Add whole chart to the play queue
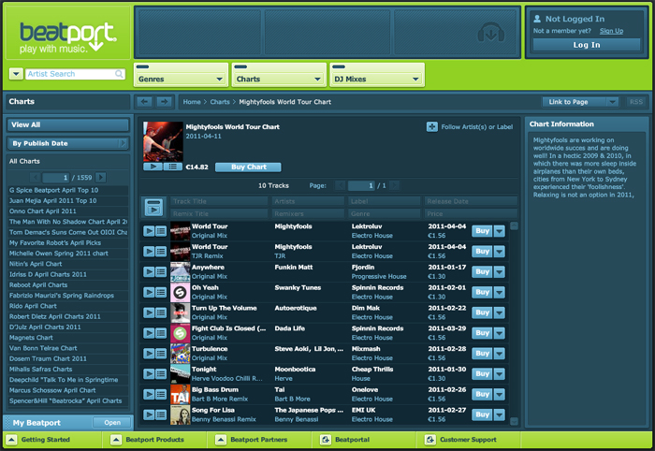 [172, 167]
